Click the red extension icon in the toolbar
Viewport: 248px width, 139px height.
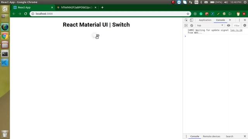[207, 14]
